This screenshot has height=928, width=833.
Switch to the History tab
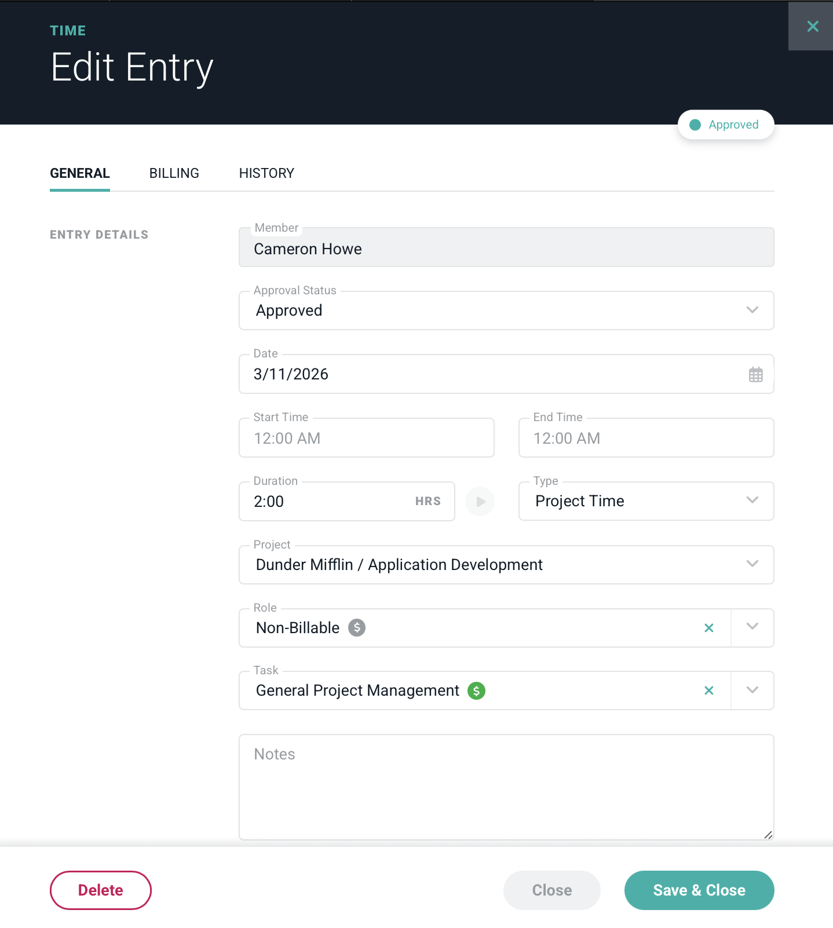(266, 173)
